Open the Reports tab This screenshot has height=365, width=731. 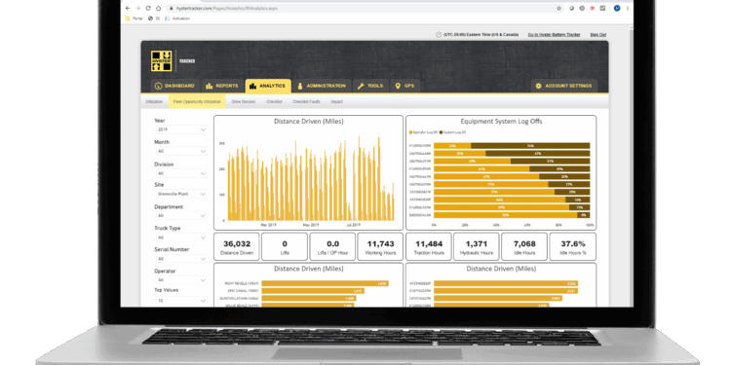(x=222, y=86)
